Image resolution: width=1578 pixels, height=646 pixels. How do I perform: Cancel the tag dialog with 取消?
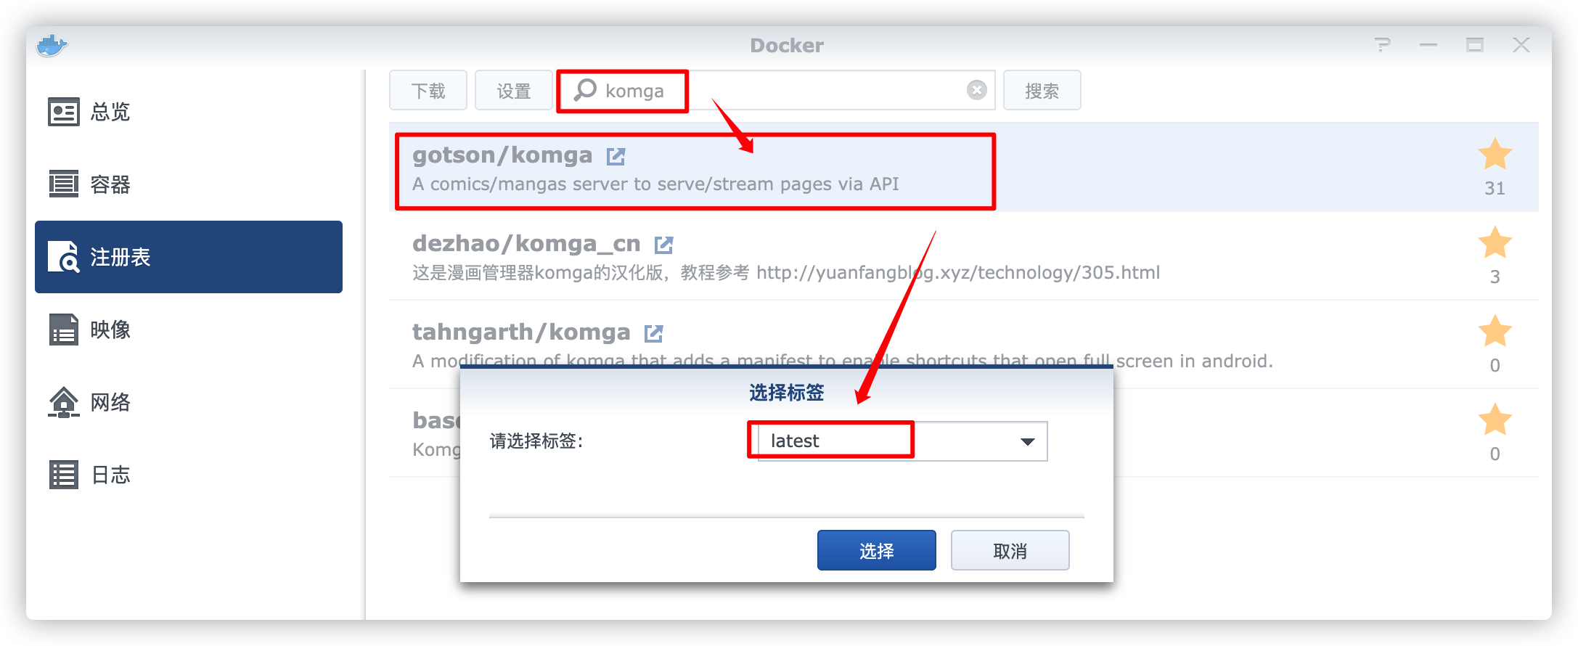[x=1010, y=550]
